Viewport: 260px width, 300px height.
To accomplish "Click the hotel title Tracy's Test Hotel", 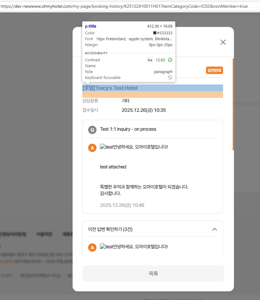I will [110, 88].
